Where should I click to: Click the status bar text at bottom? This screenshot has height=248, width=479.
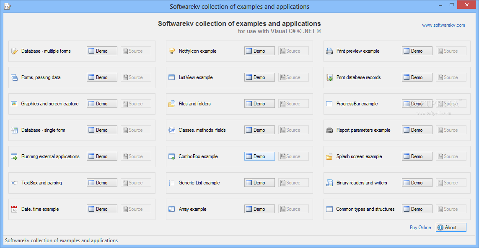point(62,240)
